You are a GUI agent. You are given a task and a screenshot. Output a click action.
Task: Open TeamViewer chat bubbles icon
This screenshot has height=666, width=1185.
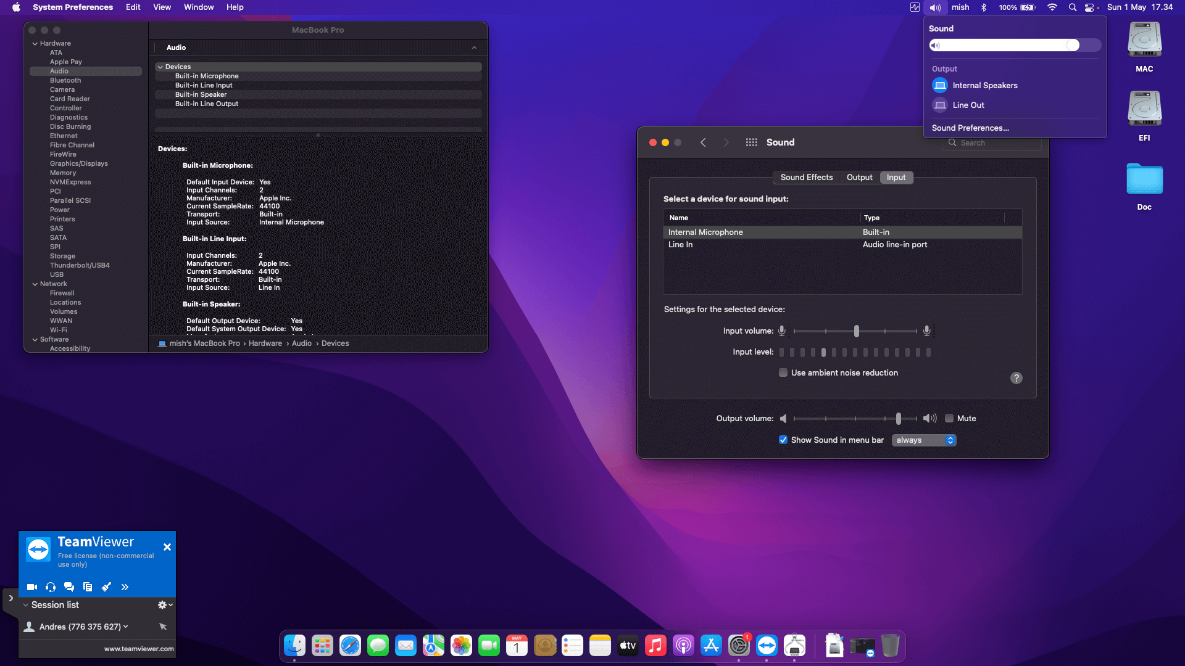click(x=69, y=587)
